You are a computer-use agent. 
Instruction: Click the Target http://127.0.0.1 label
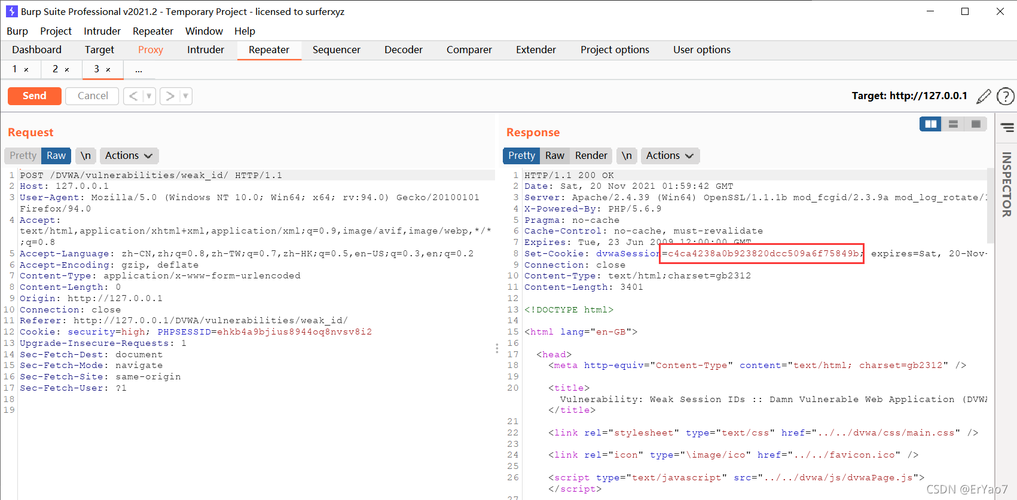click(x=909, y=96)
